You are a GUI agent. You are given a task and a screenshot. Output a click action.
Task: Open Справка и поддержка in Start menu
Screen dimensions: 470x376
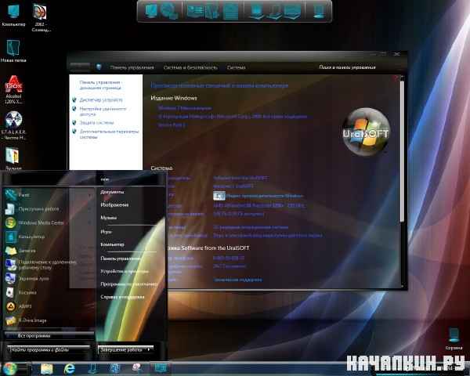(122, 297)
